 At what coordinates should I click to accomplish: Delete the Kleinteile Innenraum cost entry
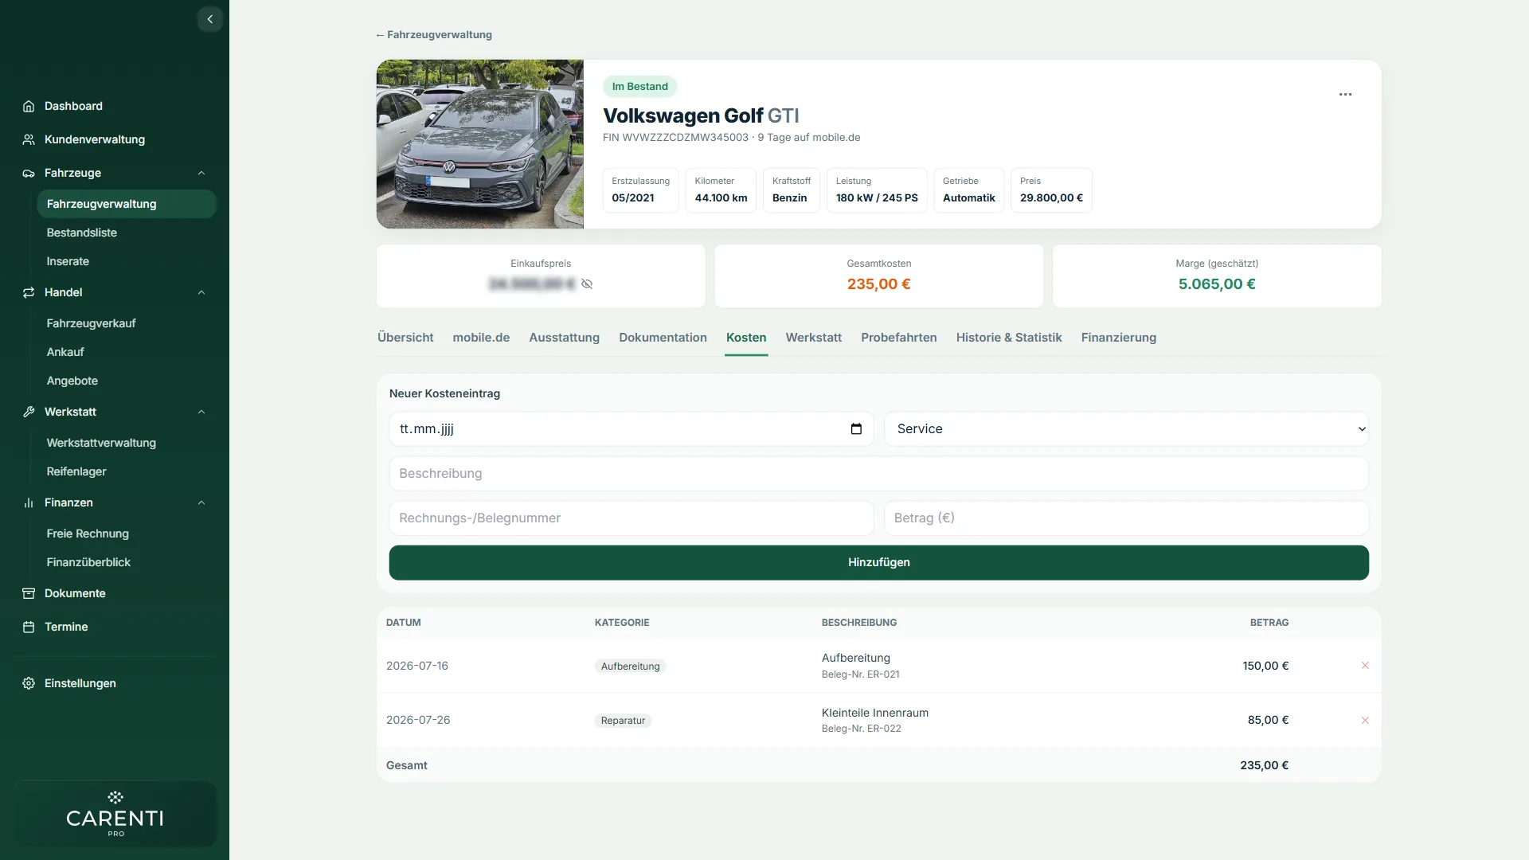(1365, 721)
